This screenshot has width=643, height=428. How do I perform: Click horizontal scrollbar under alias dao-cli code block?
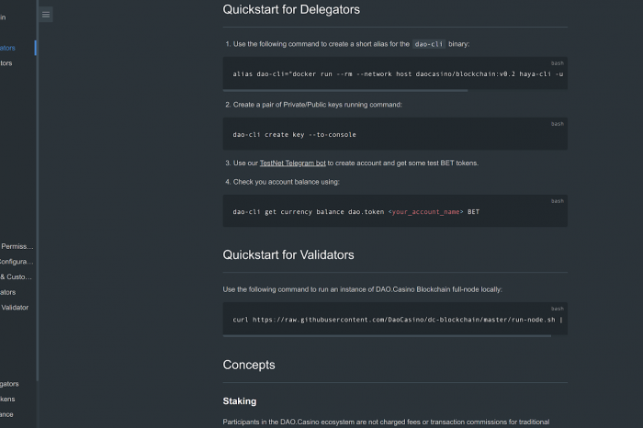(345, 90)
